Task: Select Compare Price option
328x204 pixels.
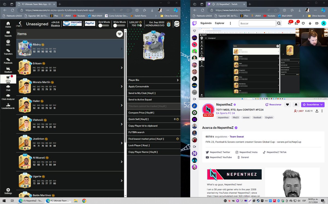Action: point(153,113)
